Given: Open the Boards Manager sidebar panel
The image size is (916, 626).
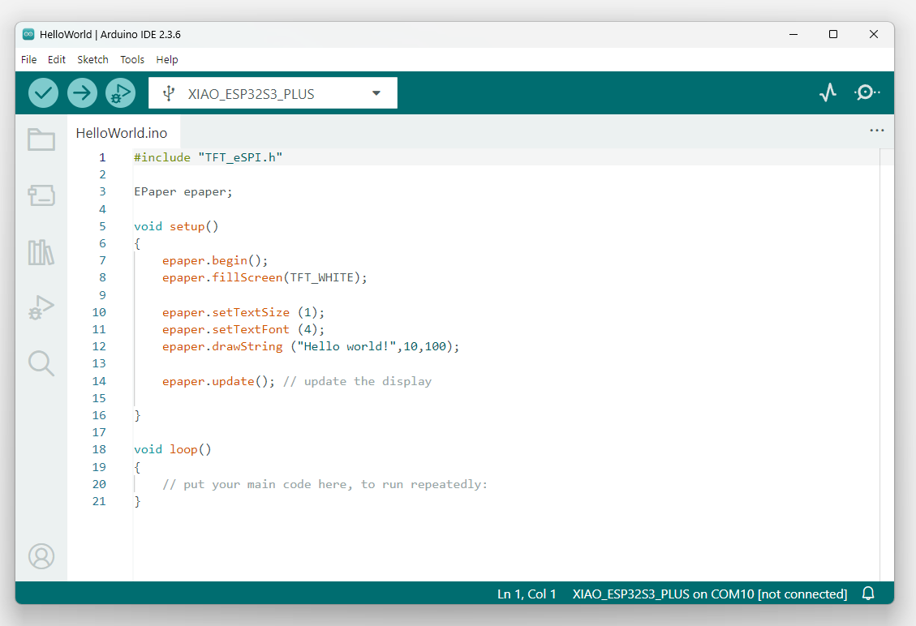Looking at the screenshot, I should click(x=41, y=195).
